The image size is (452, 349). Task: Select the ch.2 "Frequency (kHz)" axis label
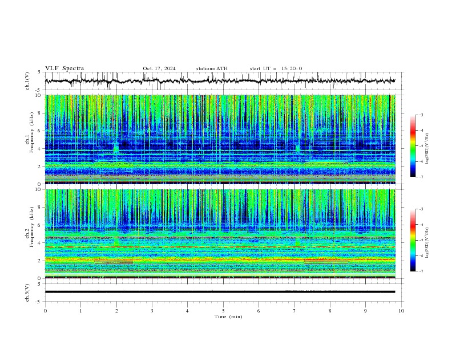pos(32,227)
